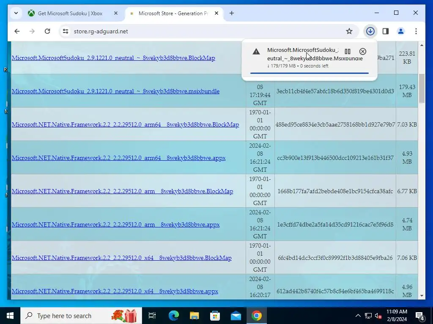Cancel the Sudoku msixbundle download
433x324 pixels.
point(362,51)
